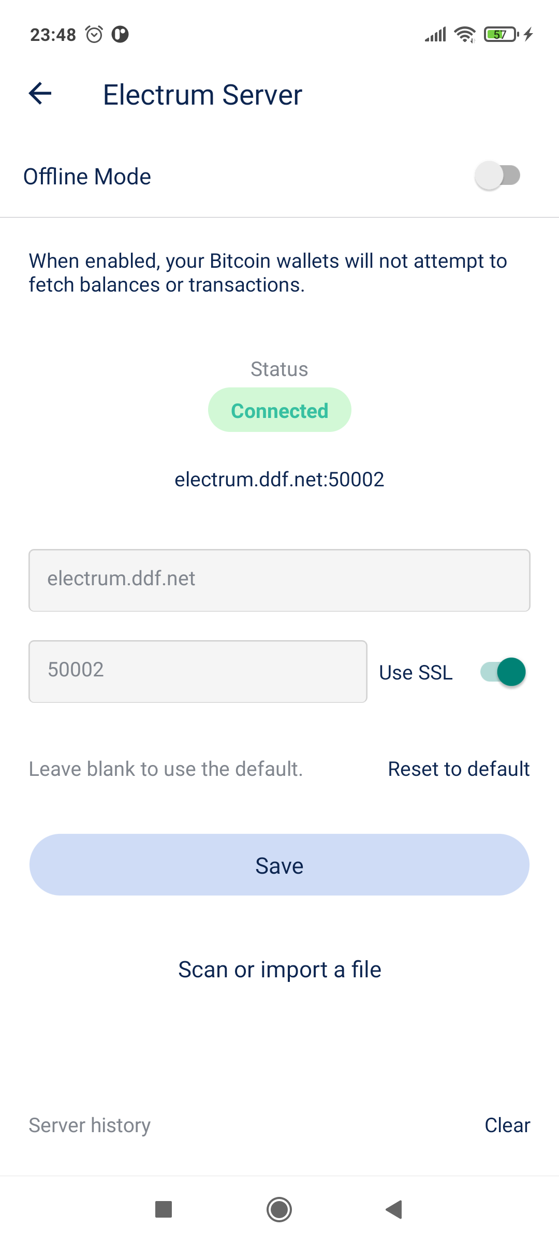Tap the battery indicator icon

(x=501, y=35)
